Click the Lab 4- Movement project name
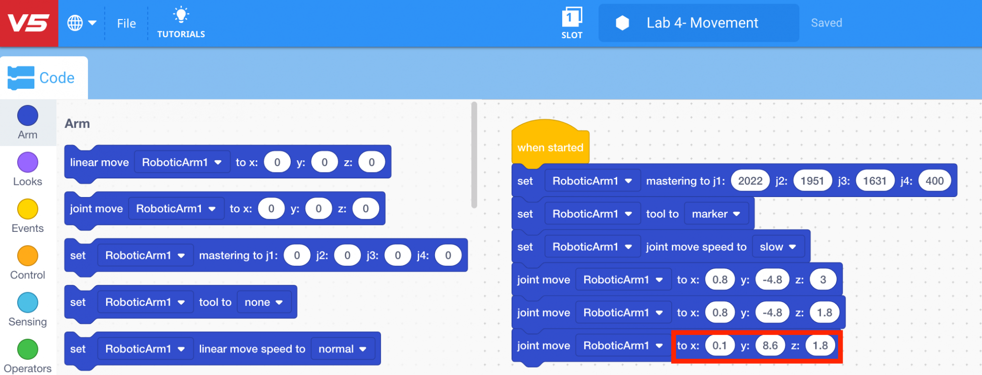This screenshot has width=982, height=375. point(701,23)
